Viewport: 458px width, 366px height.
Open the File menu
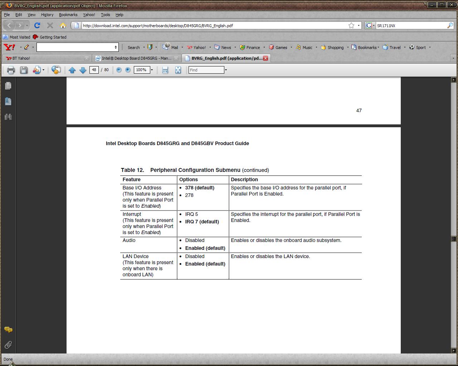point(7,15)
